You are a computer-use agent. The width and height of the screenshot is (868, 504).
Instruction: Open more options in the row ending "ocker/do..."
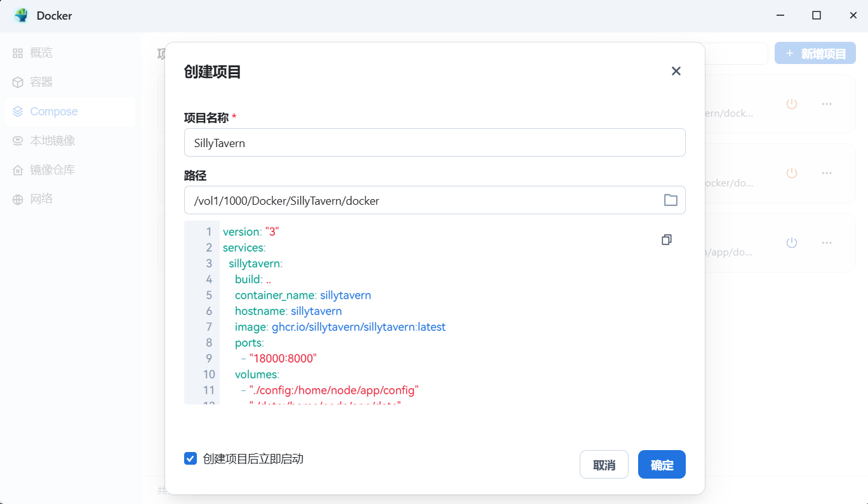pos(827,172)
